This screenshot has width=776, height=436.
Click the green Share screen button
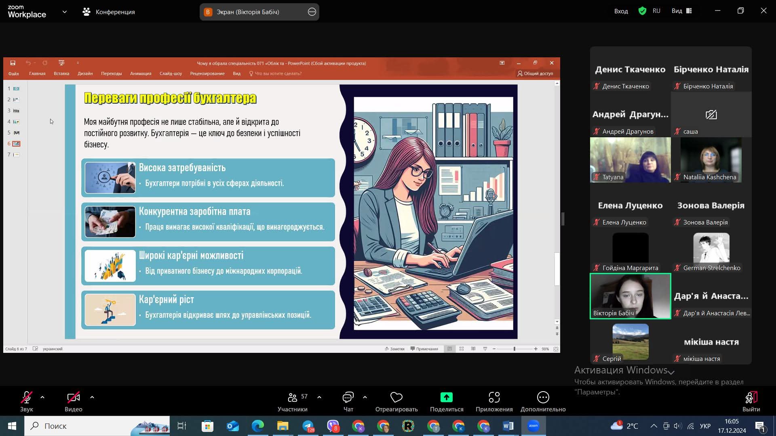(446, 398)
